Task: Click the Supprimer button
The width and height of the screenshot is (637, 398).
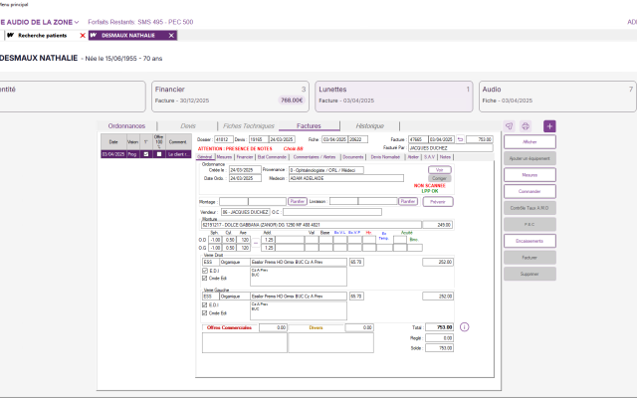Action: pos(530,274)
